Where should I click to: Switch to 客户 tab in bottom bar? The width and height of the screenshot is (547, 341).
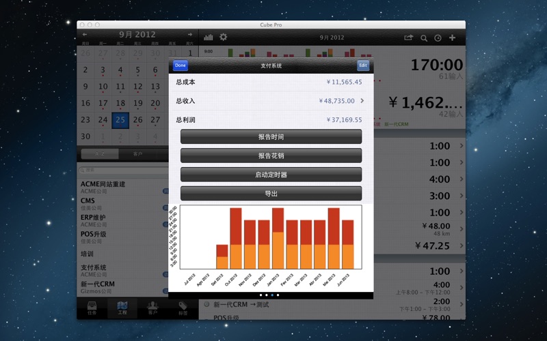[x=152, y=308]
